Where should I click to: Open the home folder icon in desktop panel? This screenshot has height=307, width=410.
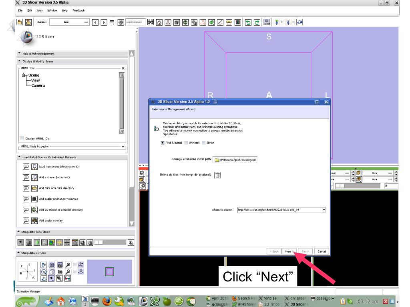(61, 301)
